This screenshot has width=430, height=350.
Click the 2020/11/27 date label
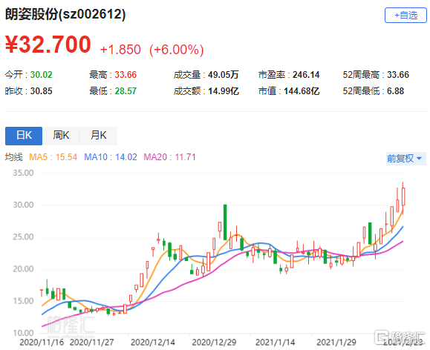(x=91, y=343)
